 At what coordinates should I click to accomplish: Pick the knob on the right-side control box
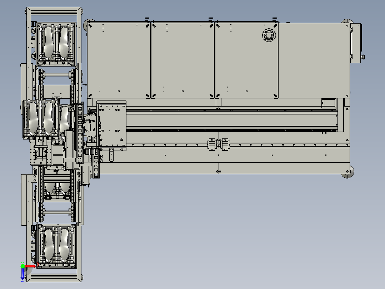coord(363,57)
